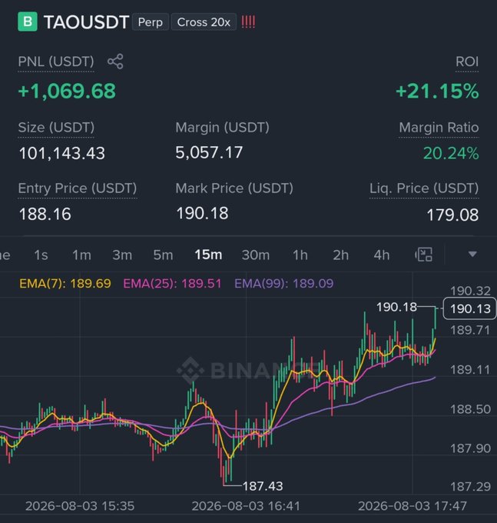Switch chart to 5m interval
The height and width of the screenshot is (523, 497).
pyautogui.click(x=163, y=255)
